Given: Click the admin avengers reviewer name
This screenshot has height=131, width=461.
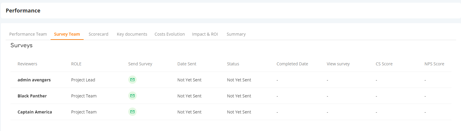Looking at the screenshot, I should point(34,80).
